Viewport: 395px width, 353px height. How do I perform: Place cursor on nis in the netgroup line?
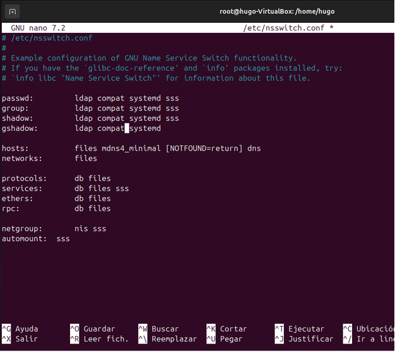pos(81,228)
